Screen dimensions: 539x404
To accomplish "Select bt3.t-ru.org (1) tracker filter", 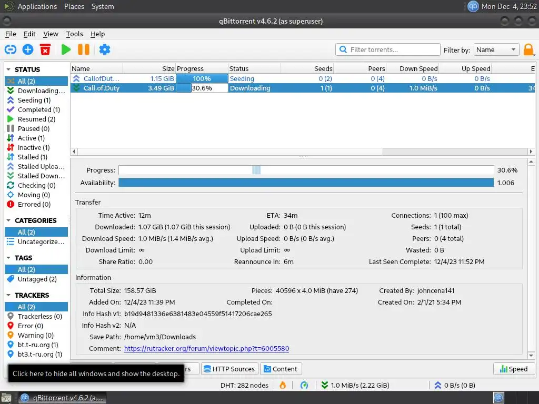I will tap(36, 354).
